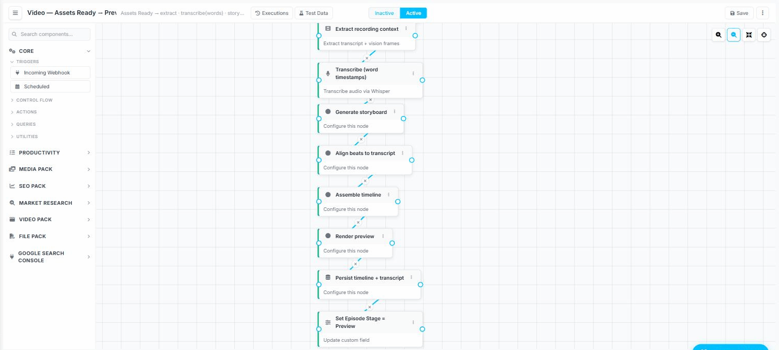The height and width of the screenshot is (350, 779).
Task: Expand the PRODUCTIVITY pack
Action: [49, 153]
